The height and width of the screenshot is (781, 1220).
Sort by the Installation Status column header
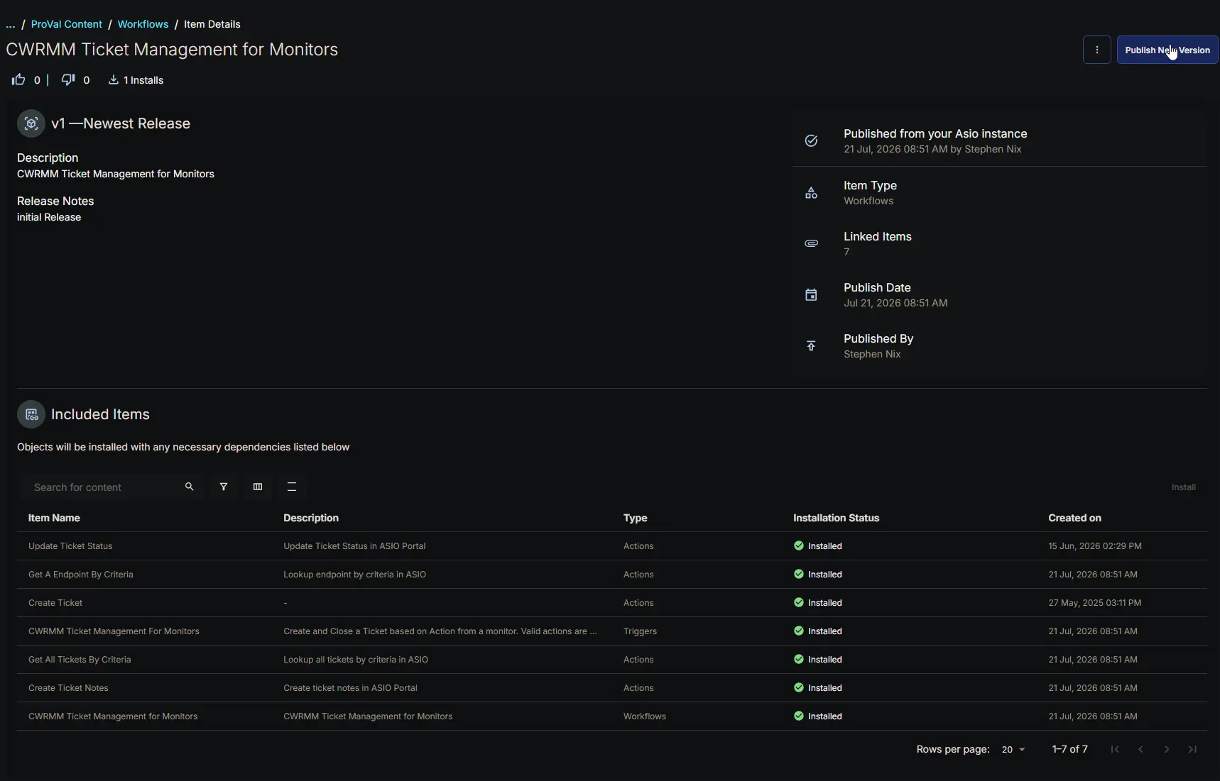[837, 518]
